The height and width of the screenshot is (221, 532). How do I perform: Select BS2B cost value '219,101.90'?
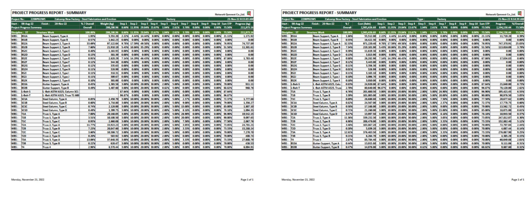click(369, 47)
